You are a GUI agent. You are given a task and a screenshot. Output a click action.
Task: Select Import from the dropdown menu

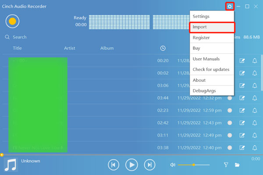tap(212, 27)
